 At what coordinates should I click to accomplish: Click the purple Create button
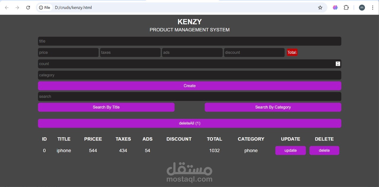(189, 86)
